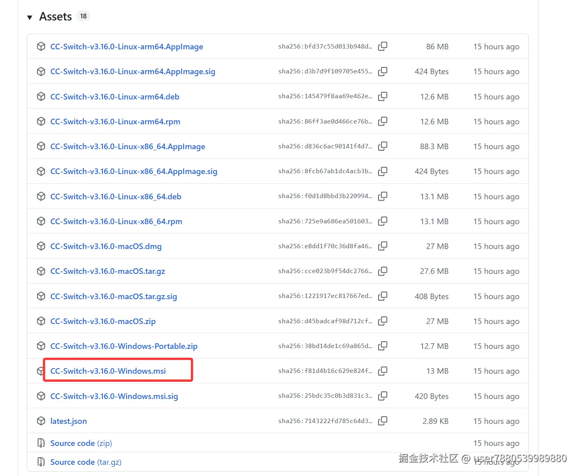Copy SHA256 of Linux-arm64.AppImage.sig
579x476 pixels.
point(383,71)
